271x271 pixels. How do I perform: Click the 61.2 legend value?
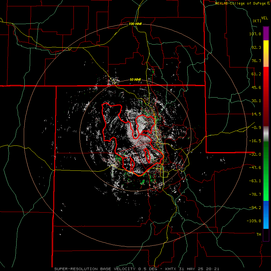pyautogui.click(x=256, y=74)
